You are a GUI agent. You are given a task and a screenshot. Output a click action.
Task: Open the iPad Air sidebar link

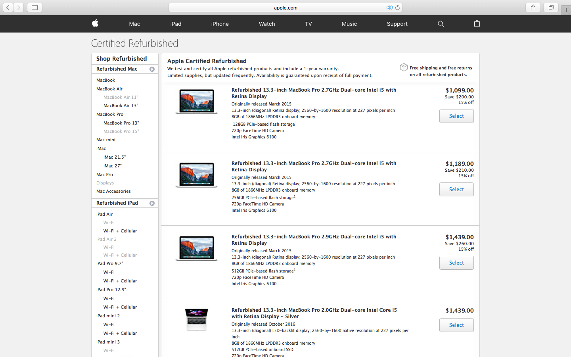click(104, 214)
